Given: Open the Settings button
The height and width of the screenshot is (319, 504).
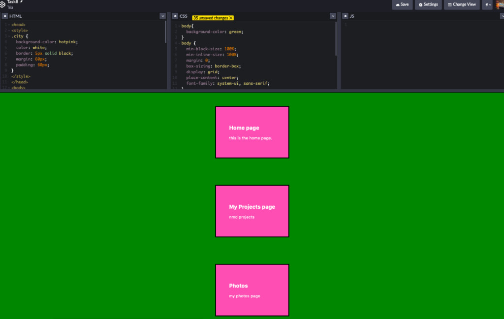Looking at the screenshot, I should [x=428, y=4].
